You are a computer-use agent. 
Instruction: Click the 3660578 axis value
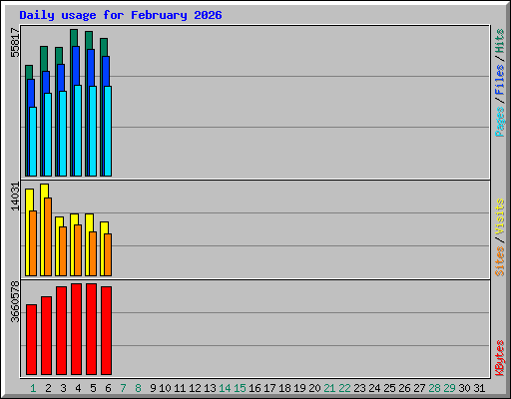point(15,301)
